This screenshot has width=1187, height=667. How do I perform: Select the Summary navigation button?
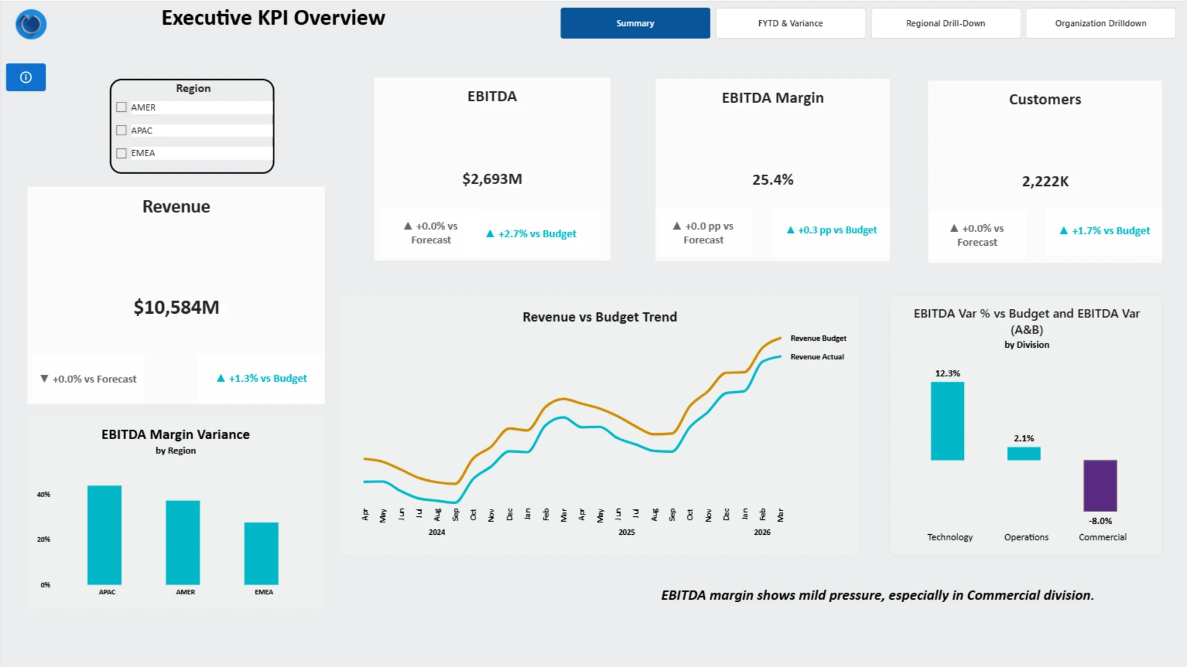tap(635, 23)
